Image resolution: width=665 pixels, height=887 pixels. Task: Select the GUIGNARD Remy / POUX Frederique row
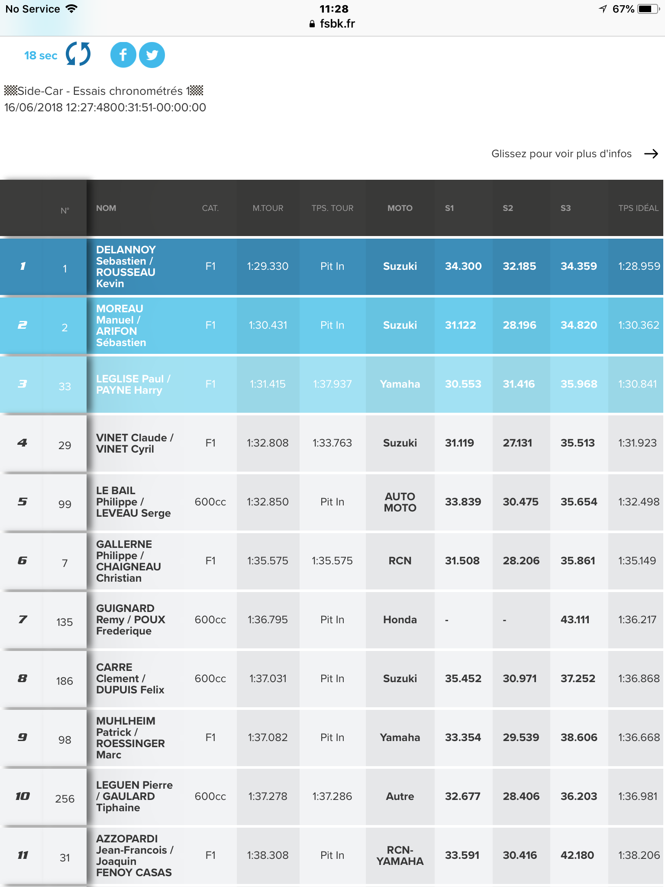tap(332, 620)
